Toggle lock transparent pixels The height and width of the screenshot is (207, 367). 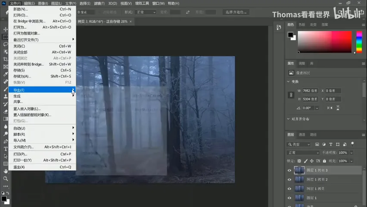click(299, 161)
